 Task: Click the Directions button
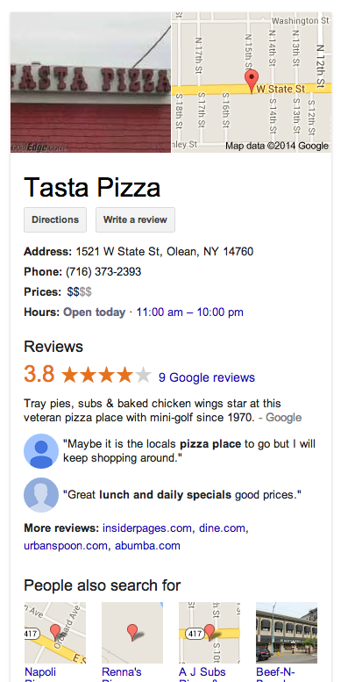pyautogui.click(x=55, y=219)
